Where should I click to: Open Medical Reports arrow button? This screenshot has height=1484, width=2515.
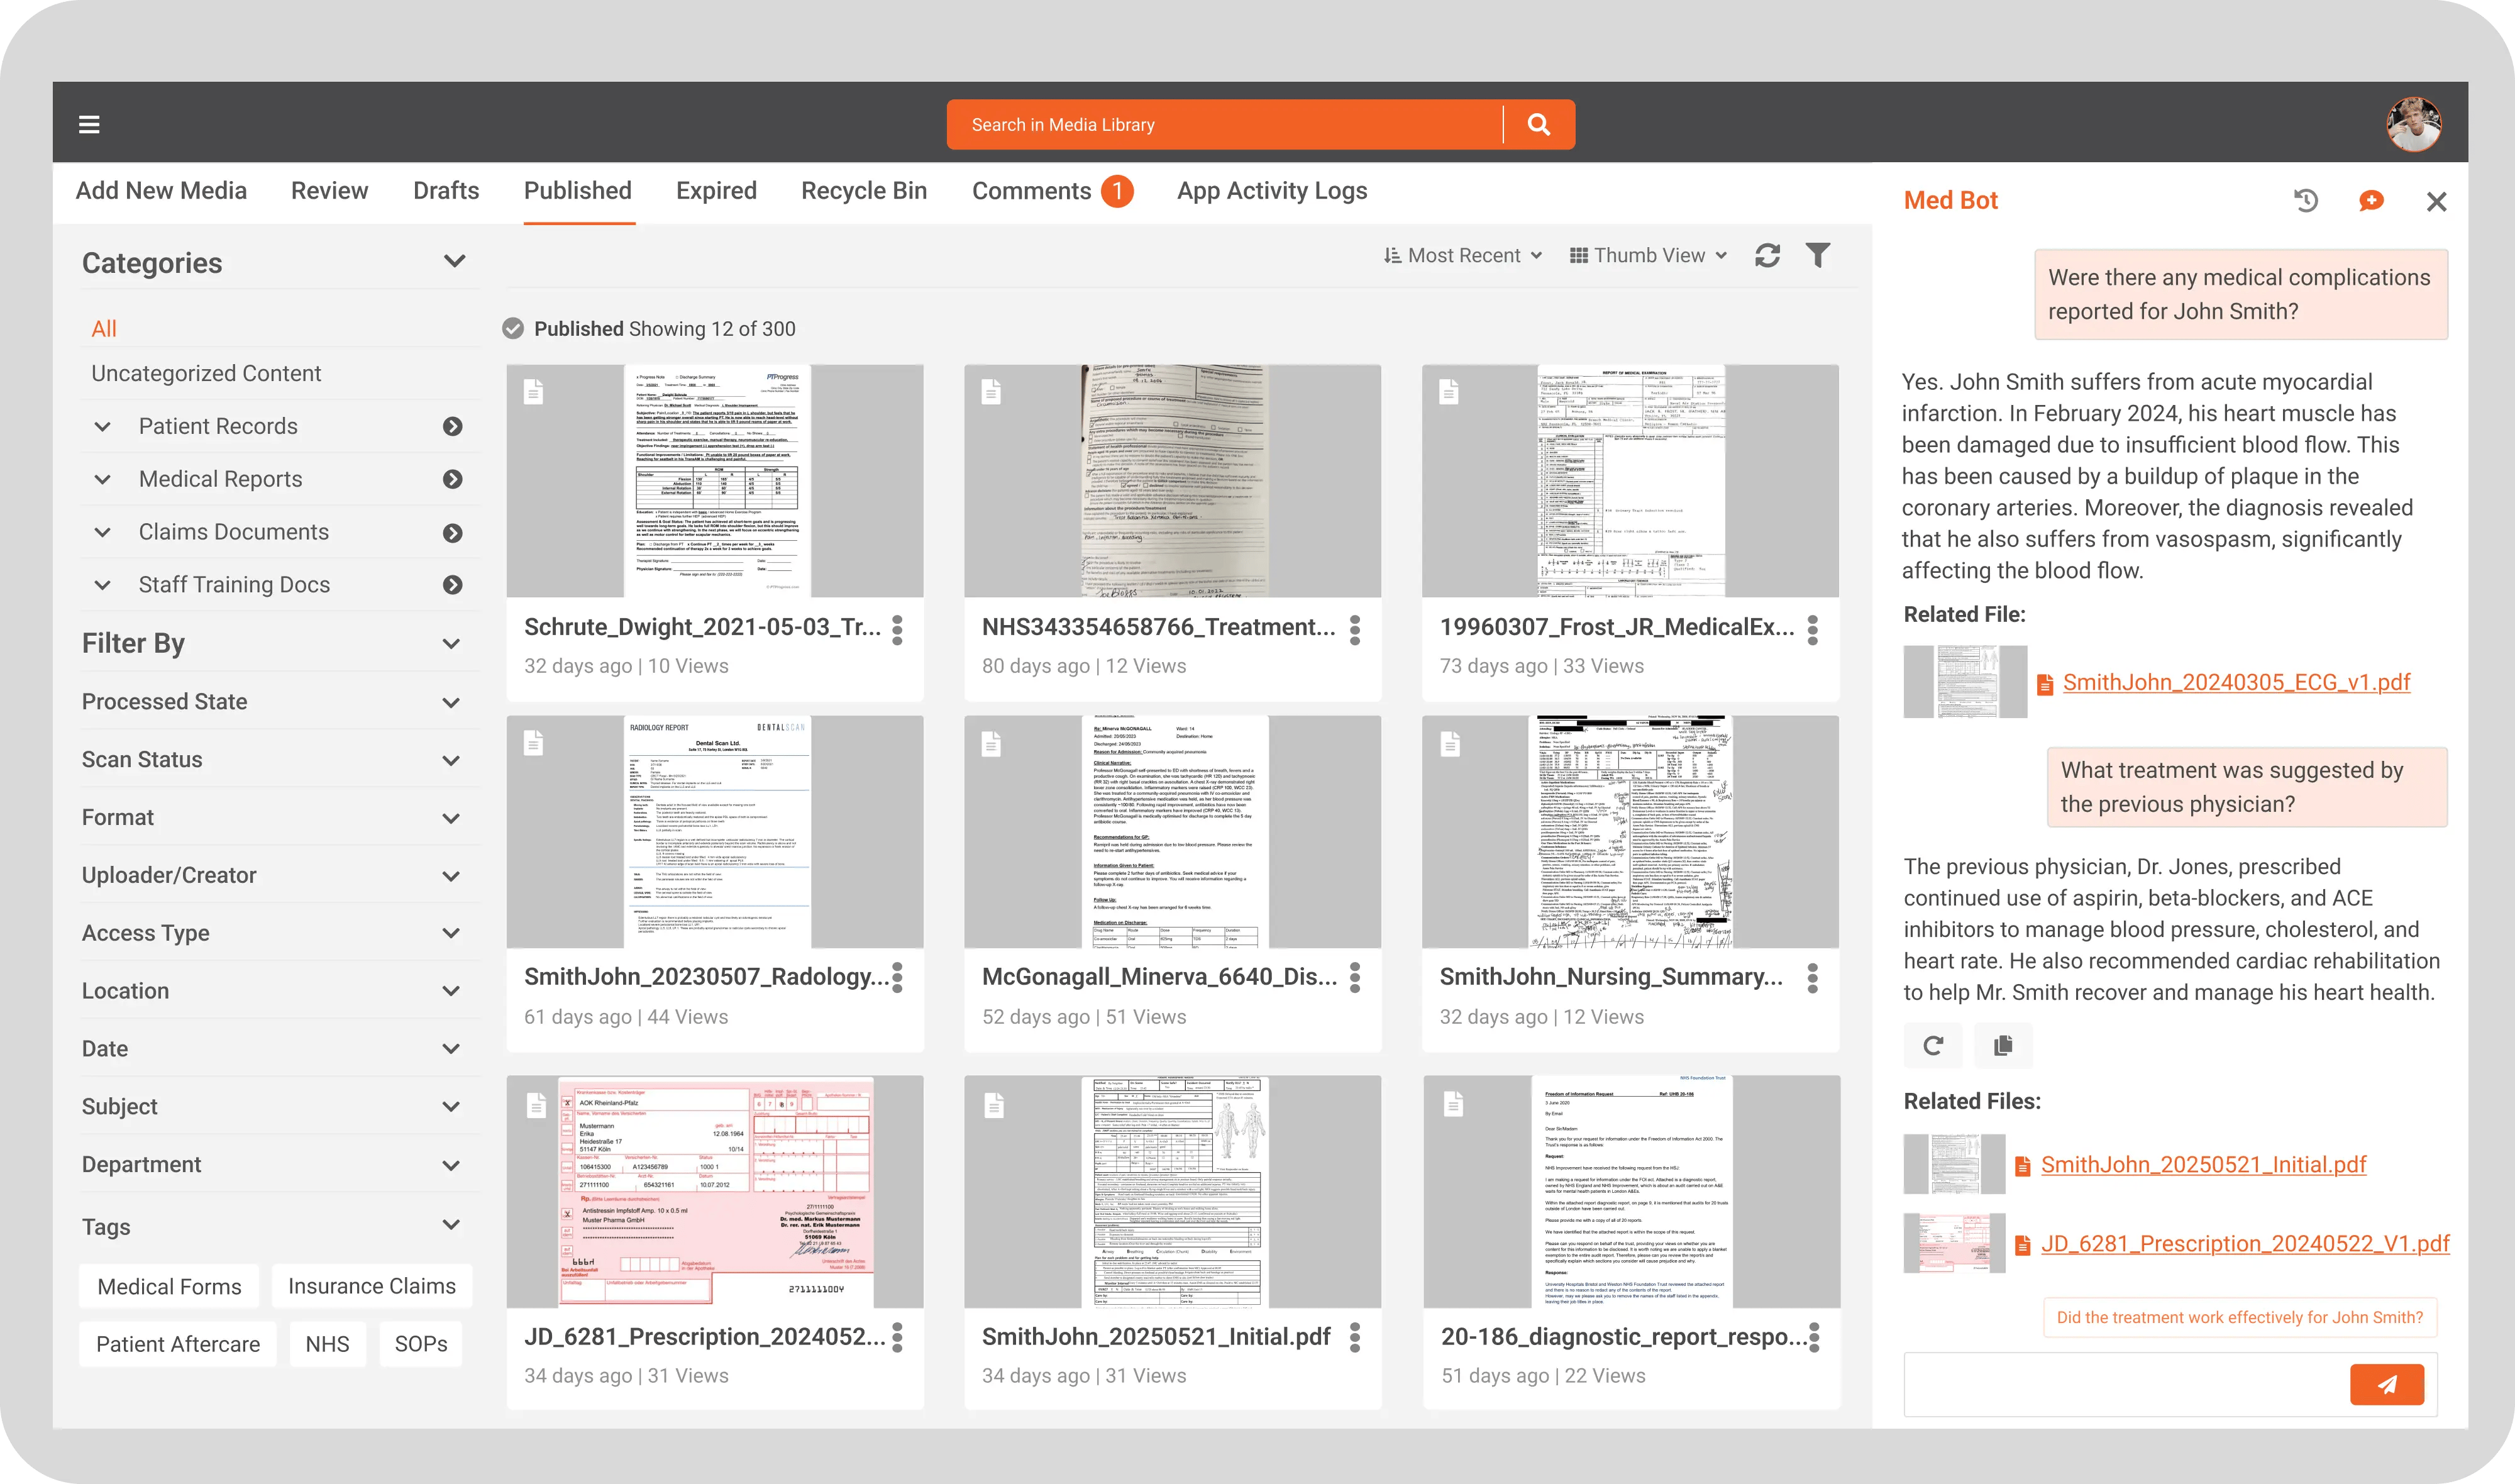453,480
